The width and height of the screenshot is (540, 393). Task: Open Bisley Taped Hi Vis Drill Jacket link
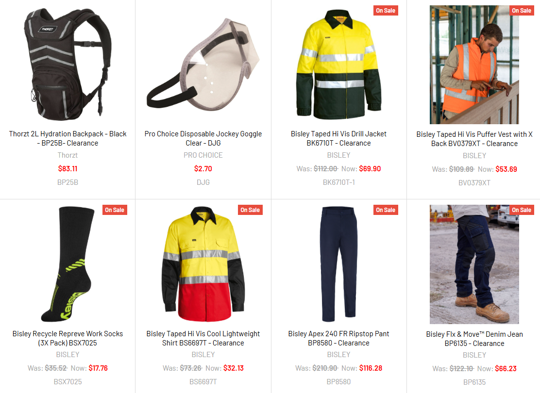point(338,138)
